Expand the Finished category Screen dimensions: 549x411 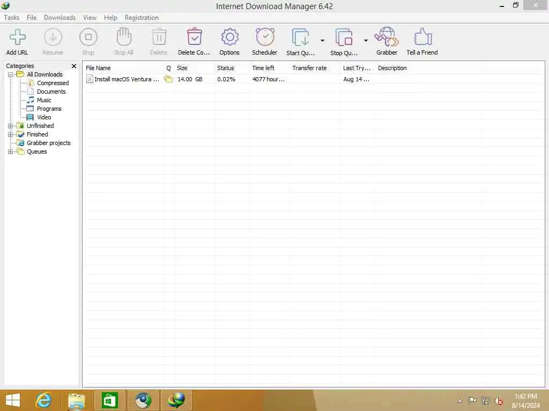point(11,134)
